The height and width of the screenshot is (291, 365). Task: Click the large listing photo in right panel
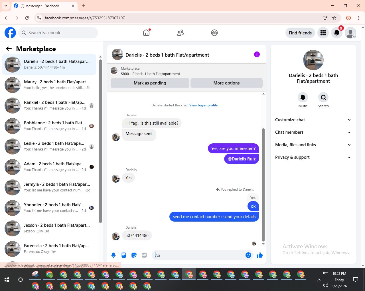click(x=313, y=60)
